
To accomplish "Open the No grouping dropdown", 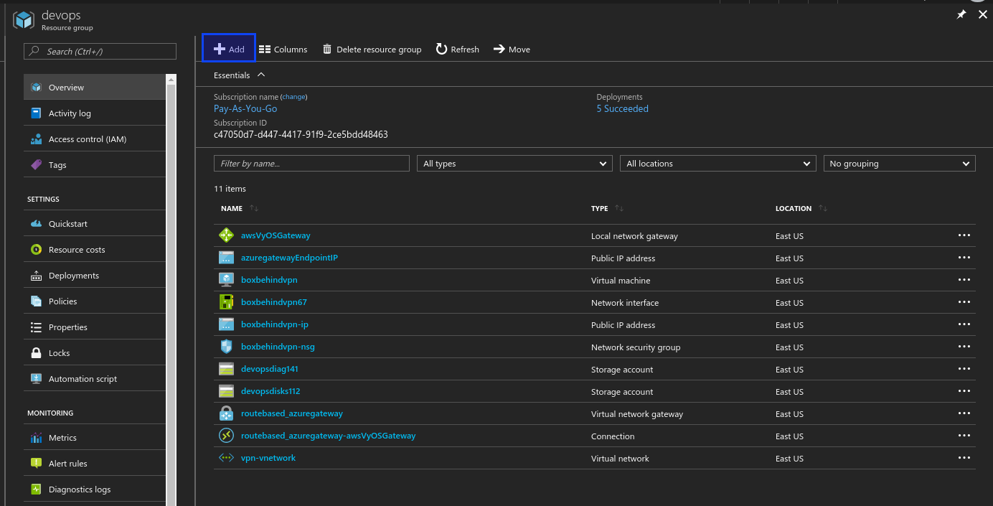I will [900, 164].
